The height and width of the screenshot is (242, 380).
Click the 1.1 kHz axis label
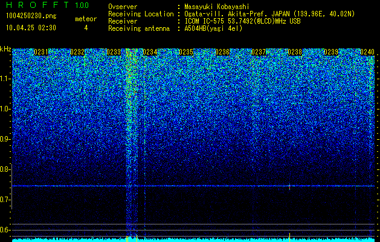point(5,79)
